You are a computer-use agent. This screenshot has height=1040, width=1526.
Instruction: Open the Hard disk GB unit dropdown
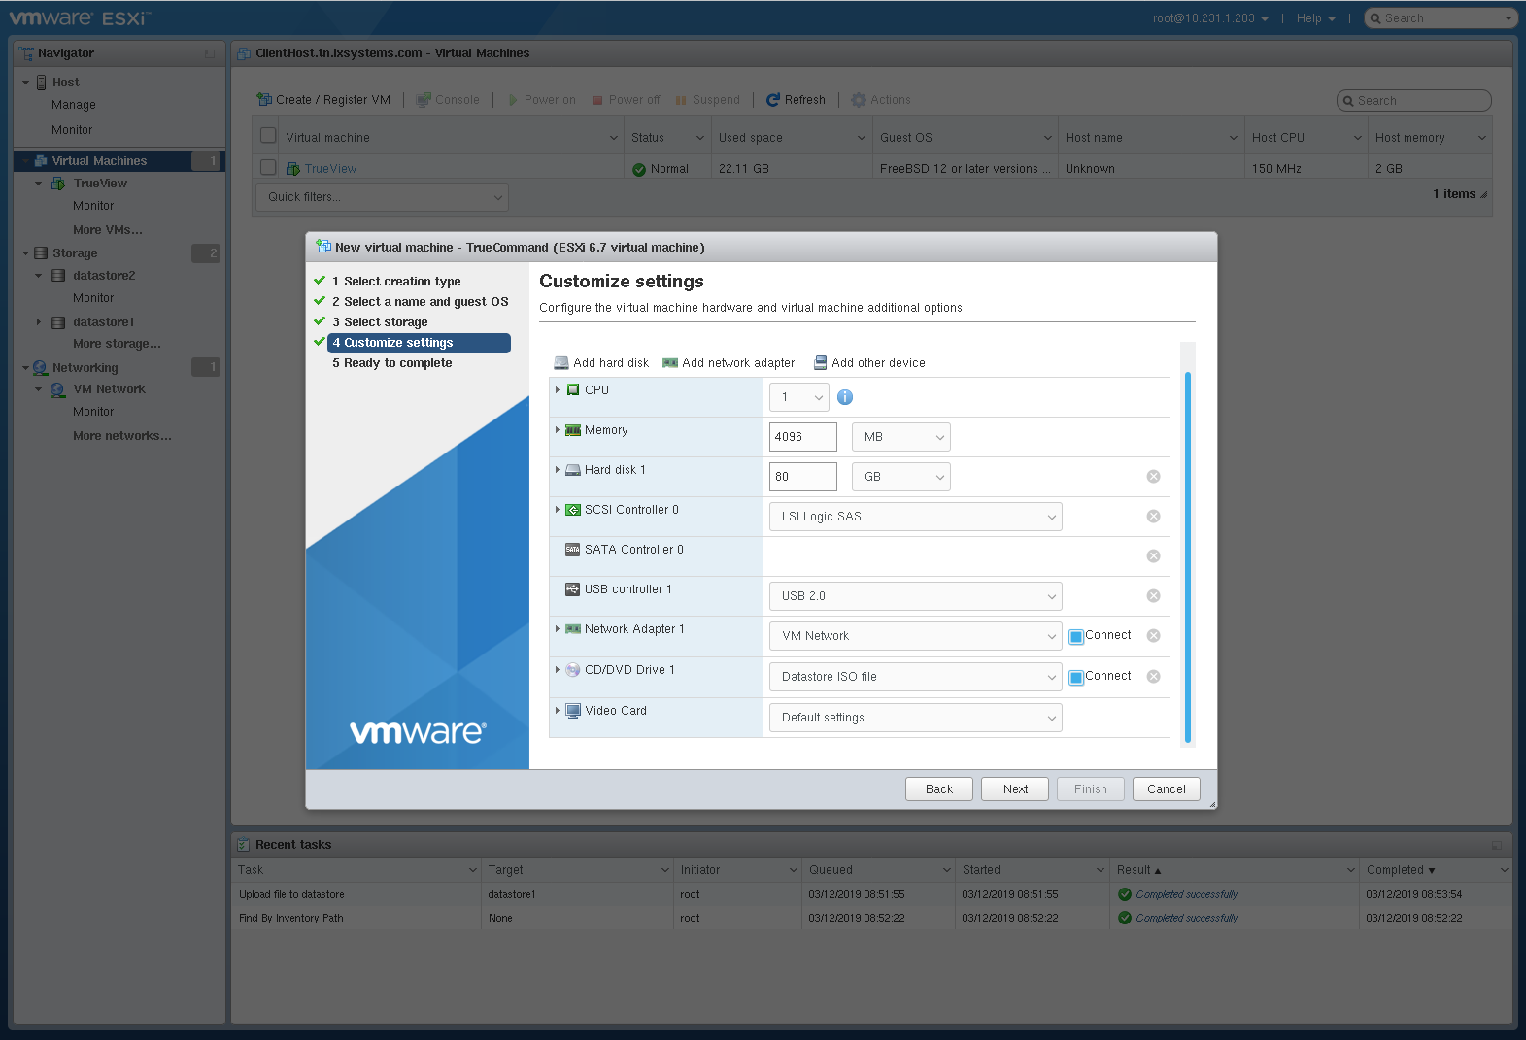point(901,477)
